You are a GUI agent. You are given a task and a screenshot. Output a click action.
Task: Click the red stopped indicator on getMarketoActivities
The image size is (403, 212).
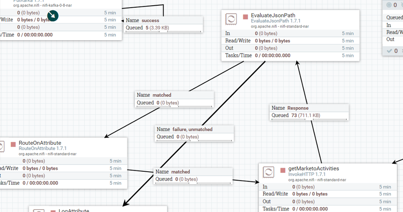[283, 170]
